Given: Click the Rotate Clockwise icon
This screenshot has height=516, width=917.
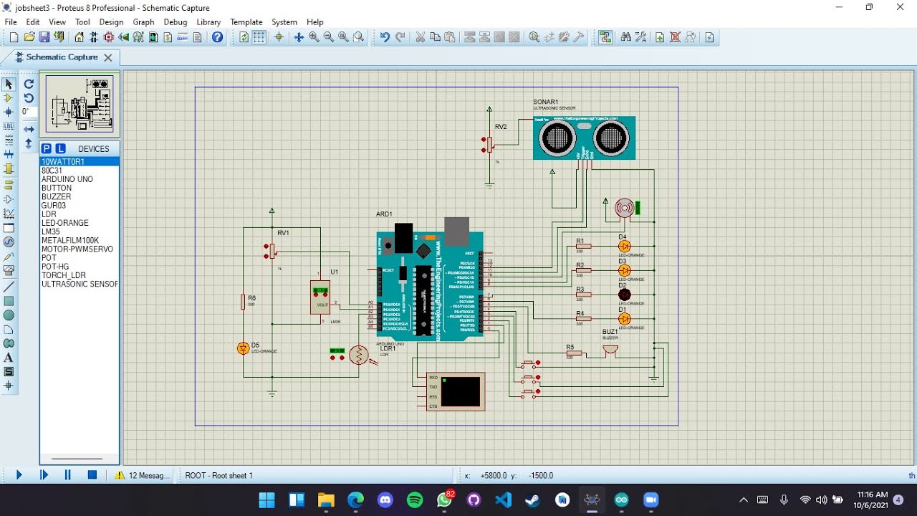Looking at the screenshot, I should click(x=29, y=84).
